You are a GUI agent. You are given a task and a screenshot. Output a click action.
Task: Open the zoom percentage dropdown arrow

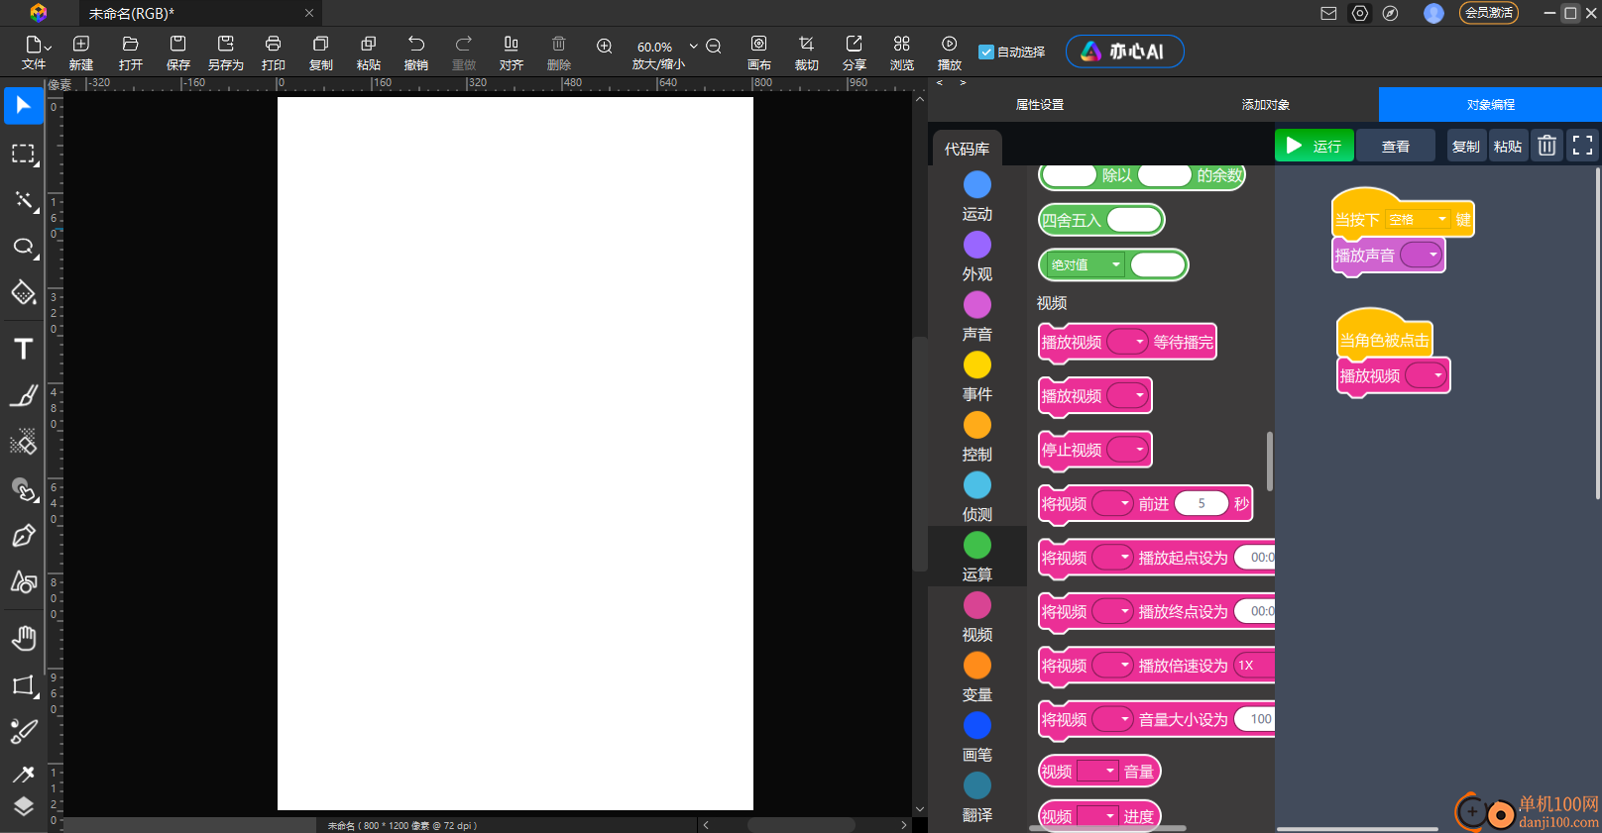694,47
